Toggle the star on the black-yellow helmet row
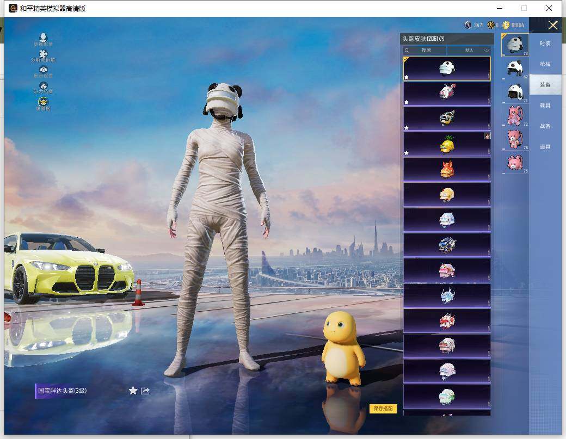 click(407, 128)
